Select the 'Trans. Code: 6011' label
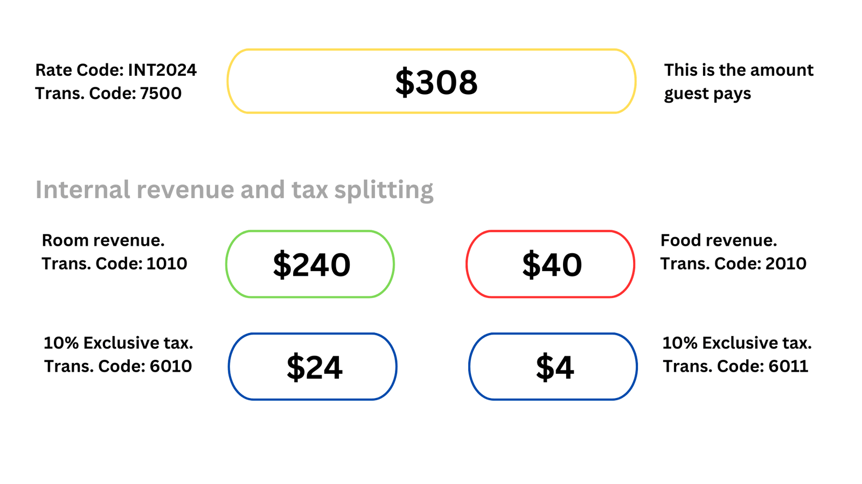Screen dimensions: 862x484 [x=735, y=366]
